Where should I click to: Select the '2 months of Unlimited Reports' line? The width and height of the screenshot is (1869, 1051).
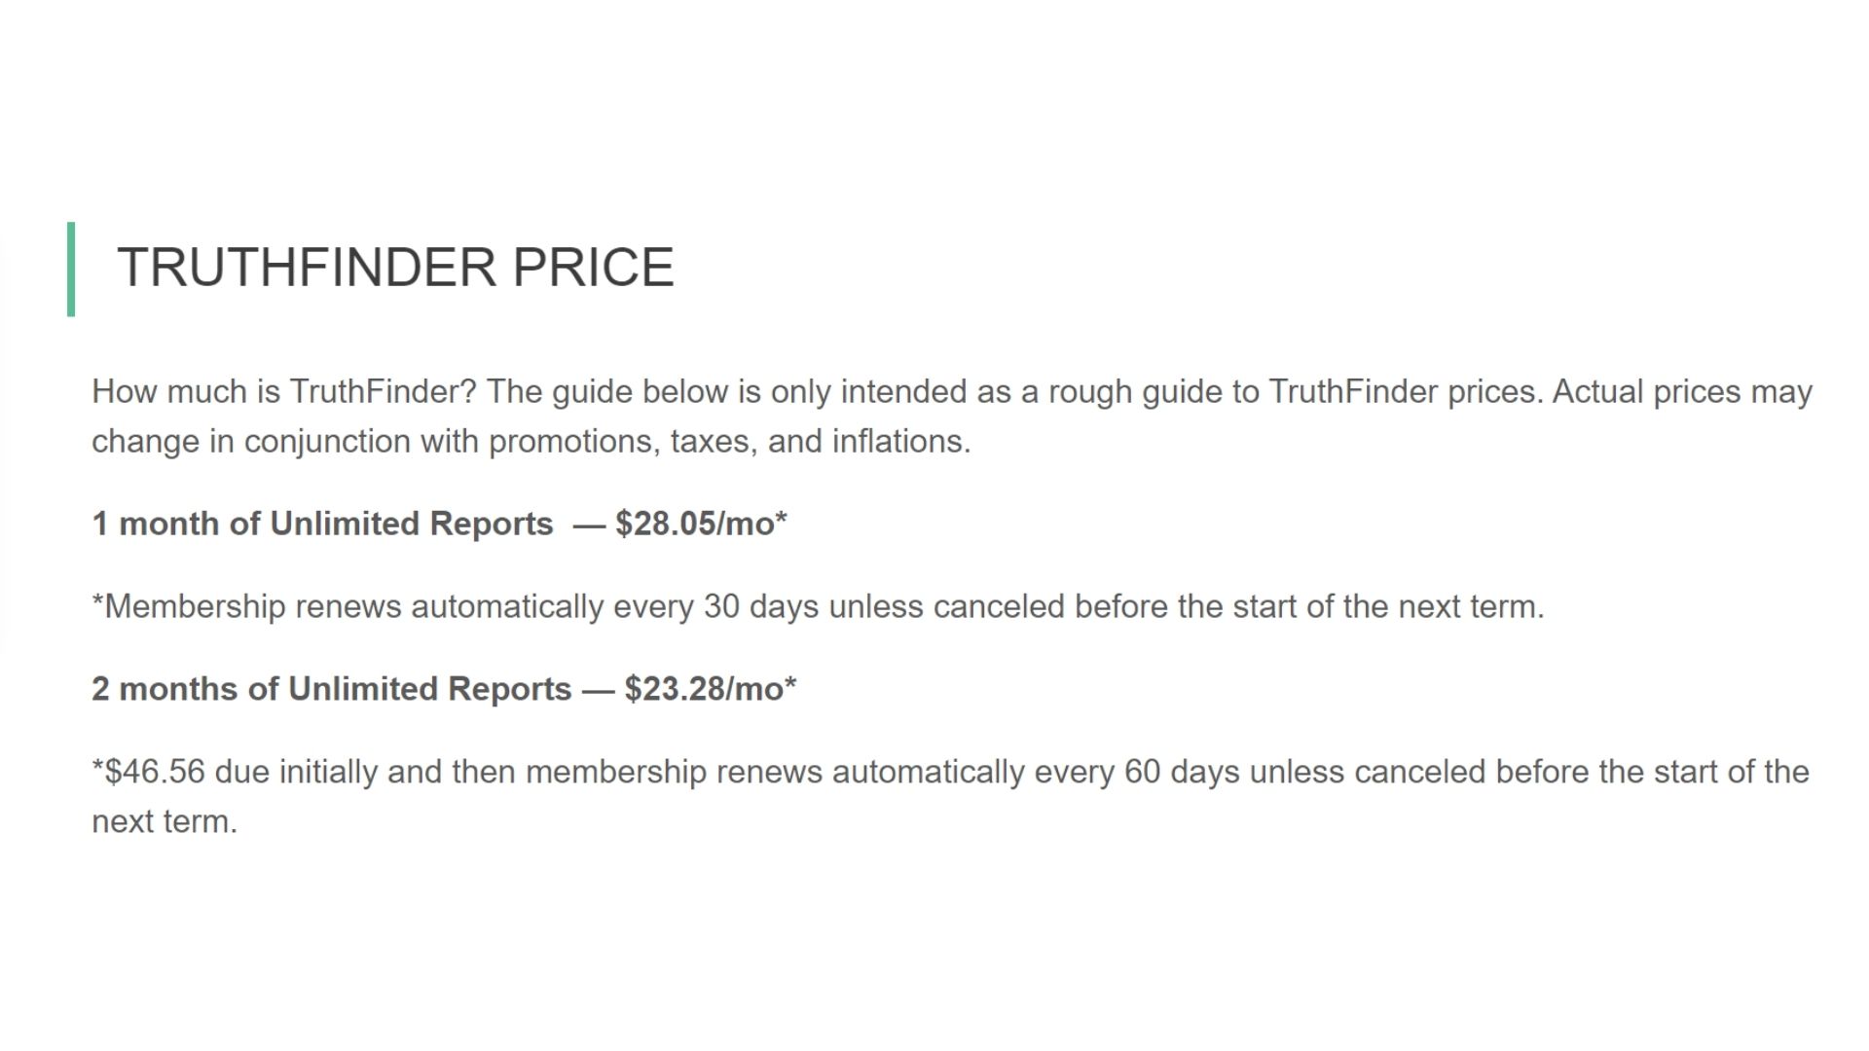(x=331, y=689)
